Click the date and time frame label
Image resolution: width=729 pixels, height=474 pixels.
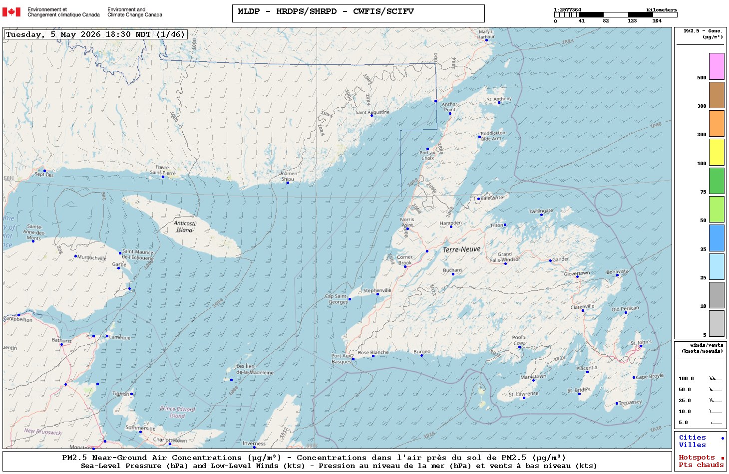pos(96,34)
